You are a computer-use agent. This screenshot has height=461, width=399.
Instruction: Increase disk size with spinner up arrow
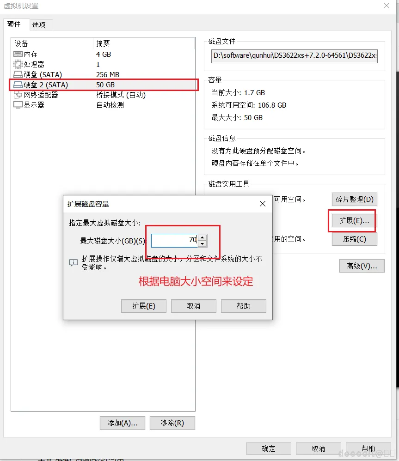pyautogui.click(x=202, y=237)
